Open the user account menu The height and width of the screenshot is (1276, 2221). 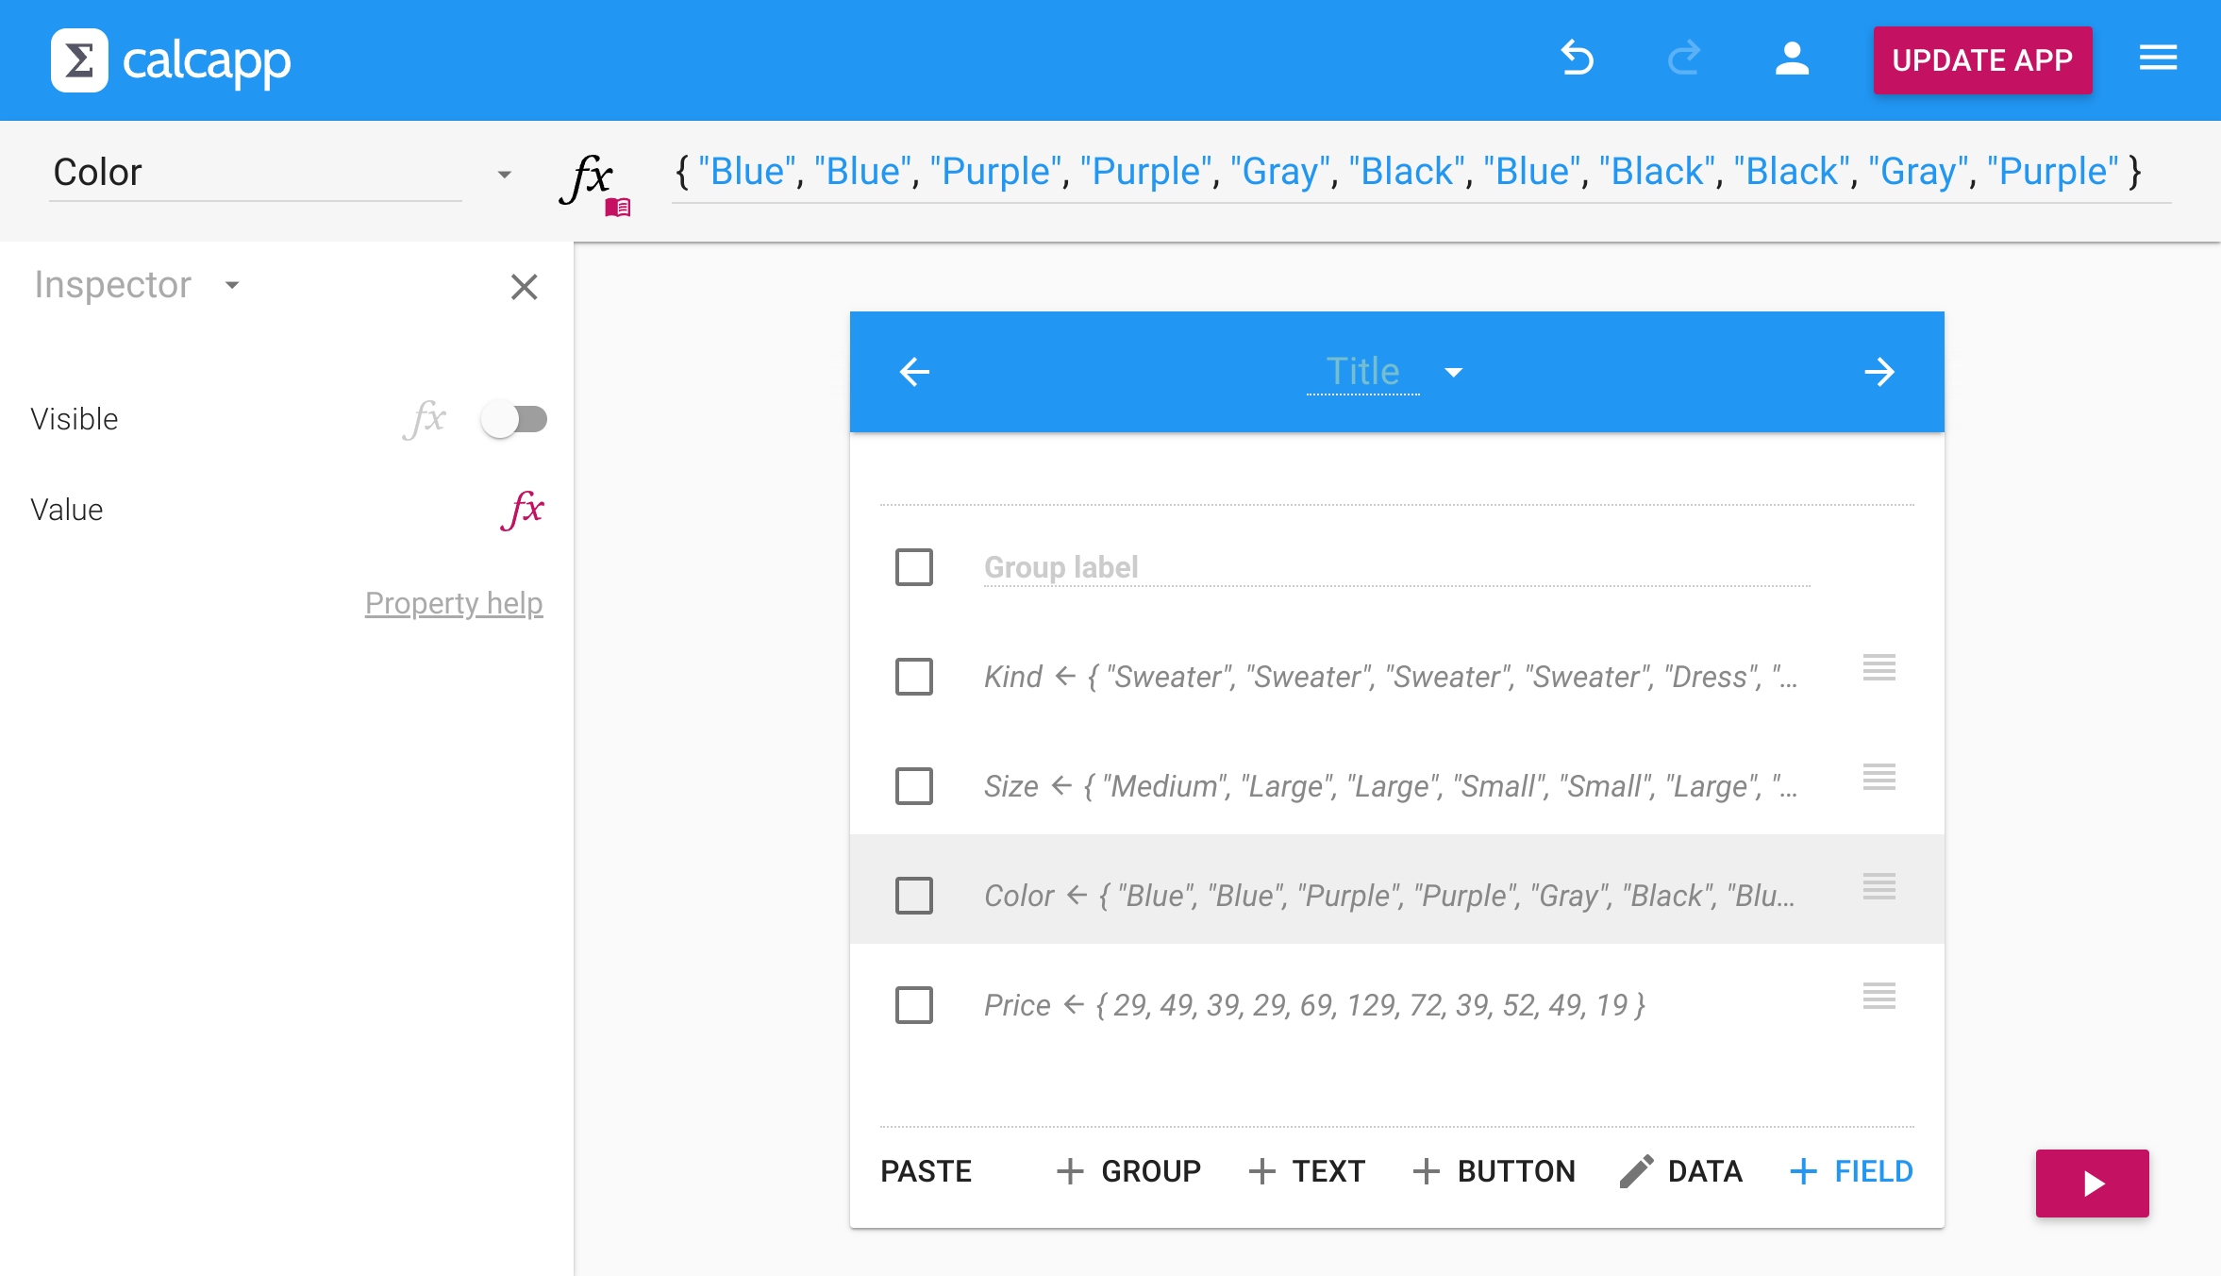[1792, 59]
